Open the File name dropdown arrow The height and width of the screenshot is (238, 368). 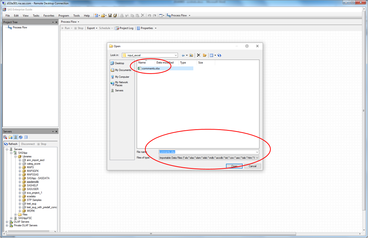[x=257, y=152]
